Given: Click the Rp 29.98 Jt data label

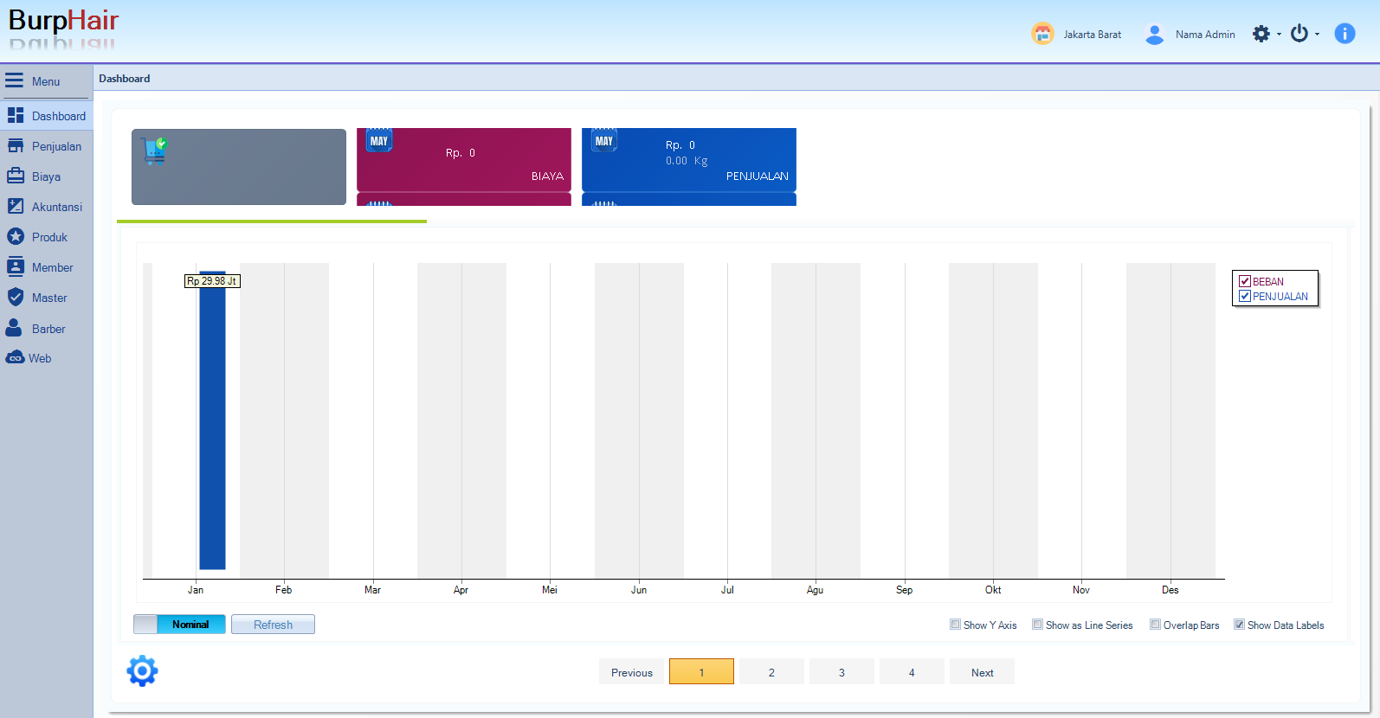Looking at the screenshot, I should [x=212, y=281].
